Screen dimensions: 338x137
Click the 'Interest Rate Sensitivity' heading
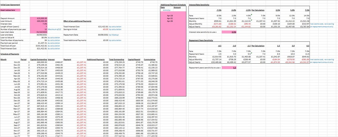(199, 5)
